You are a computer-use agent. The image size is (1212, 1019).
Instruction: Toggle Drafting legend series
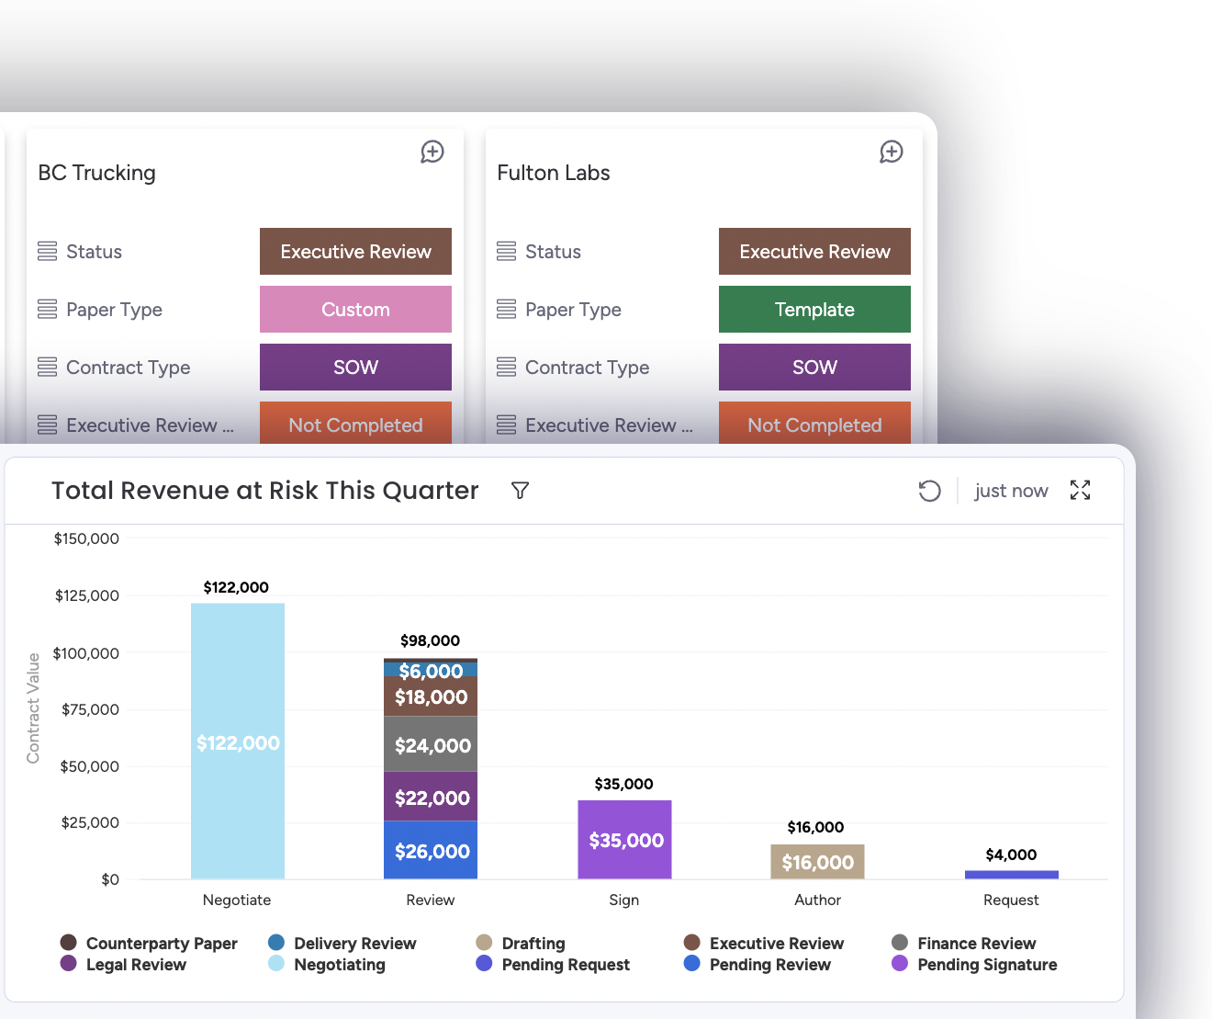coord(521,944)
